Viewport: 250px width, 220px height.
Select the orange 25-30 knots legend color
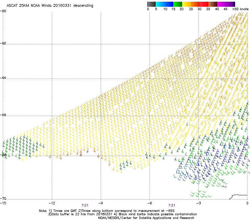pyautogui.click(x=195, y=4)
